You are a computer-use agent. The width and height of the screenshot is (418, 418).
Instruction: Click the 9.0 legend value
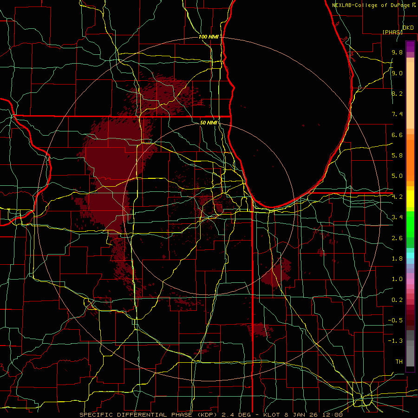coord(397,73)
